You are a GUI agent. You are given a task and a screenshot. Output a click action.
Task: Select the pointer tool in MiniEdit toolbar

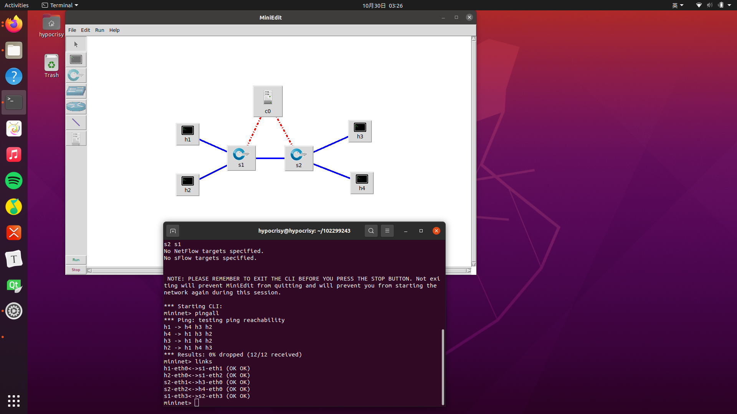click(76, 44)
